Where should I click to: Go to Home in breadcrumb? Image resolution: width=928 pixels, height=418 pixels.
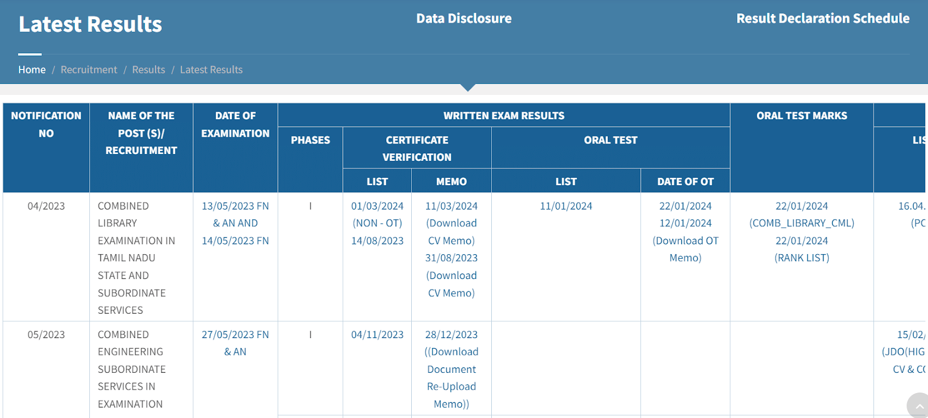(32, 69)
